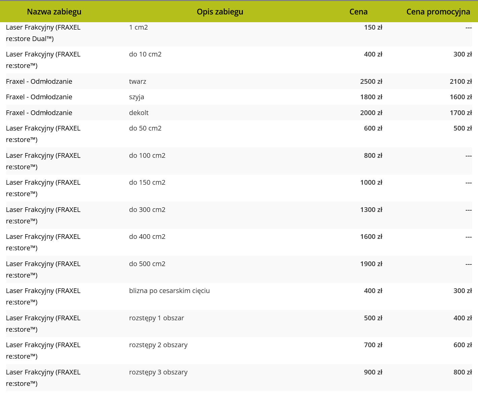The height and width of the screenshot is (397, 478).
Task: Click the 'Nazwa zabiegu' column header
Action: pos(54,12)
